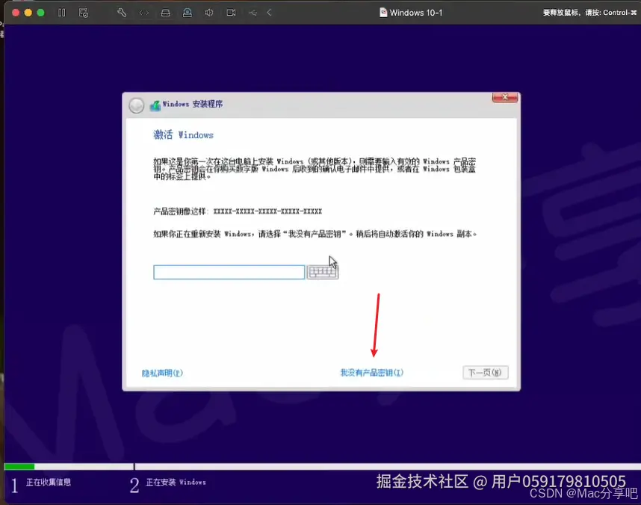Click the display camera icon in the toolbar

[230, 13]
